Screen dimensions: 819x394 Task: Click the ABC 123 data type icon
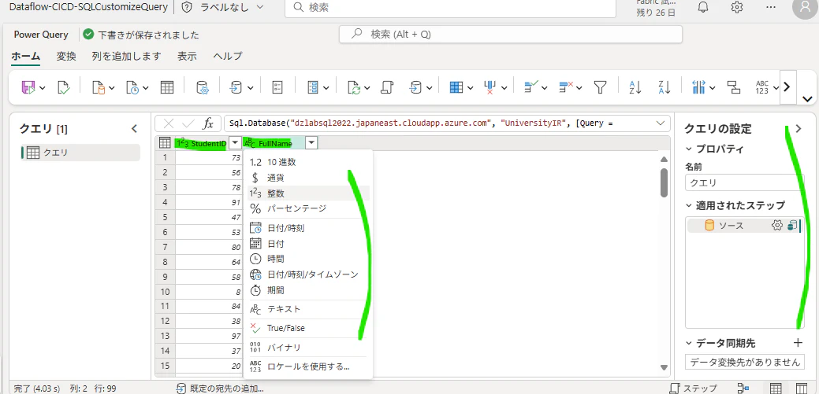click(x=764, y=87)
